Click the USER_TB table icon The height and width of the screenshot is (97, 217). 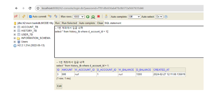(x=19, y=34)
